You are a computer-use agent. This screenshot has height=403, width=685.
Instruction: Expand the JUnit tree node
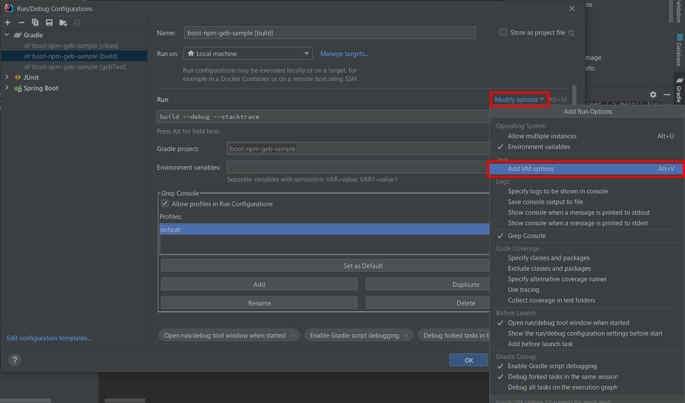(7, 77)
